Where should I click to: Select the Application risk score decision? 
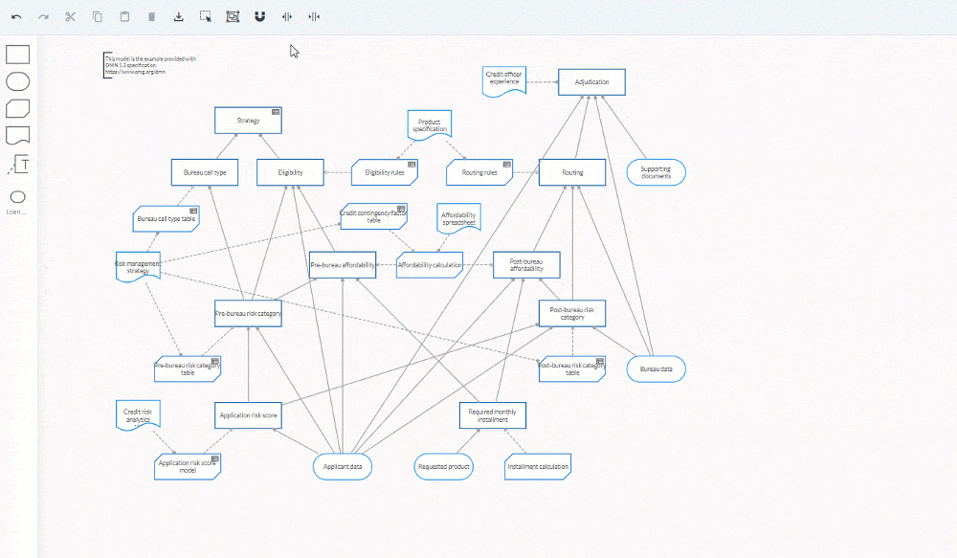coord(249,415)
